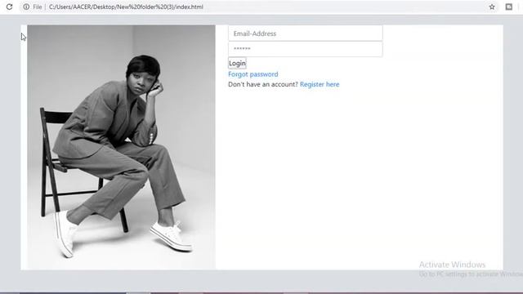Reload the page with the refresh icon
This screenshot has width=523, height=294.
pyautogui.click(x=9, y=7)
